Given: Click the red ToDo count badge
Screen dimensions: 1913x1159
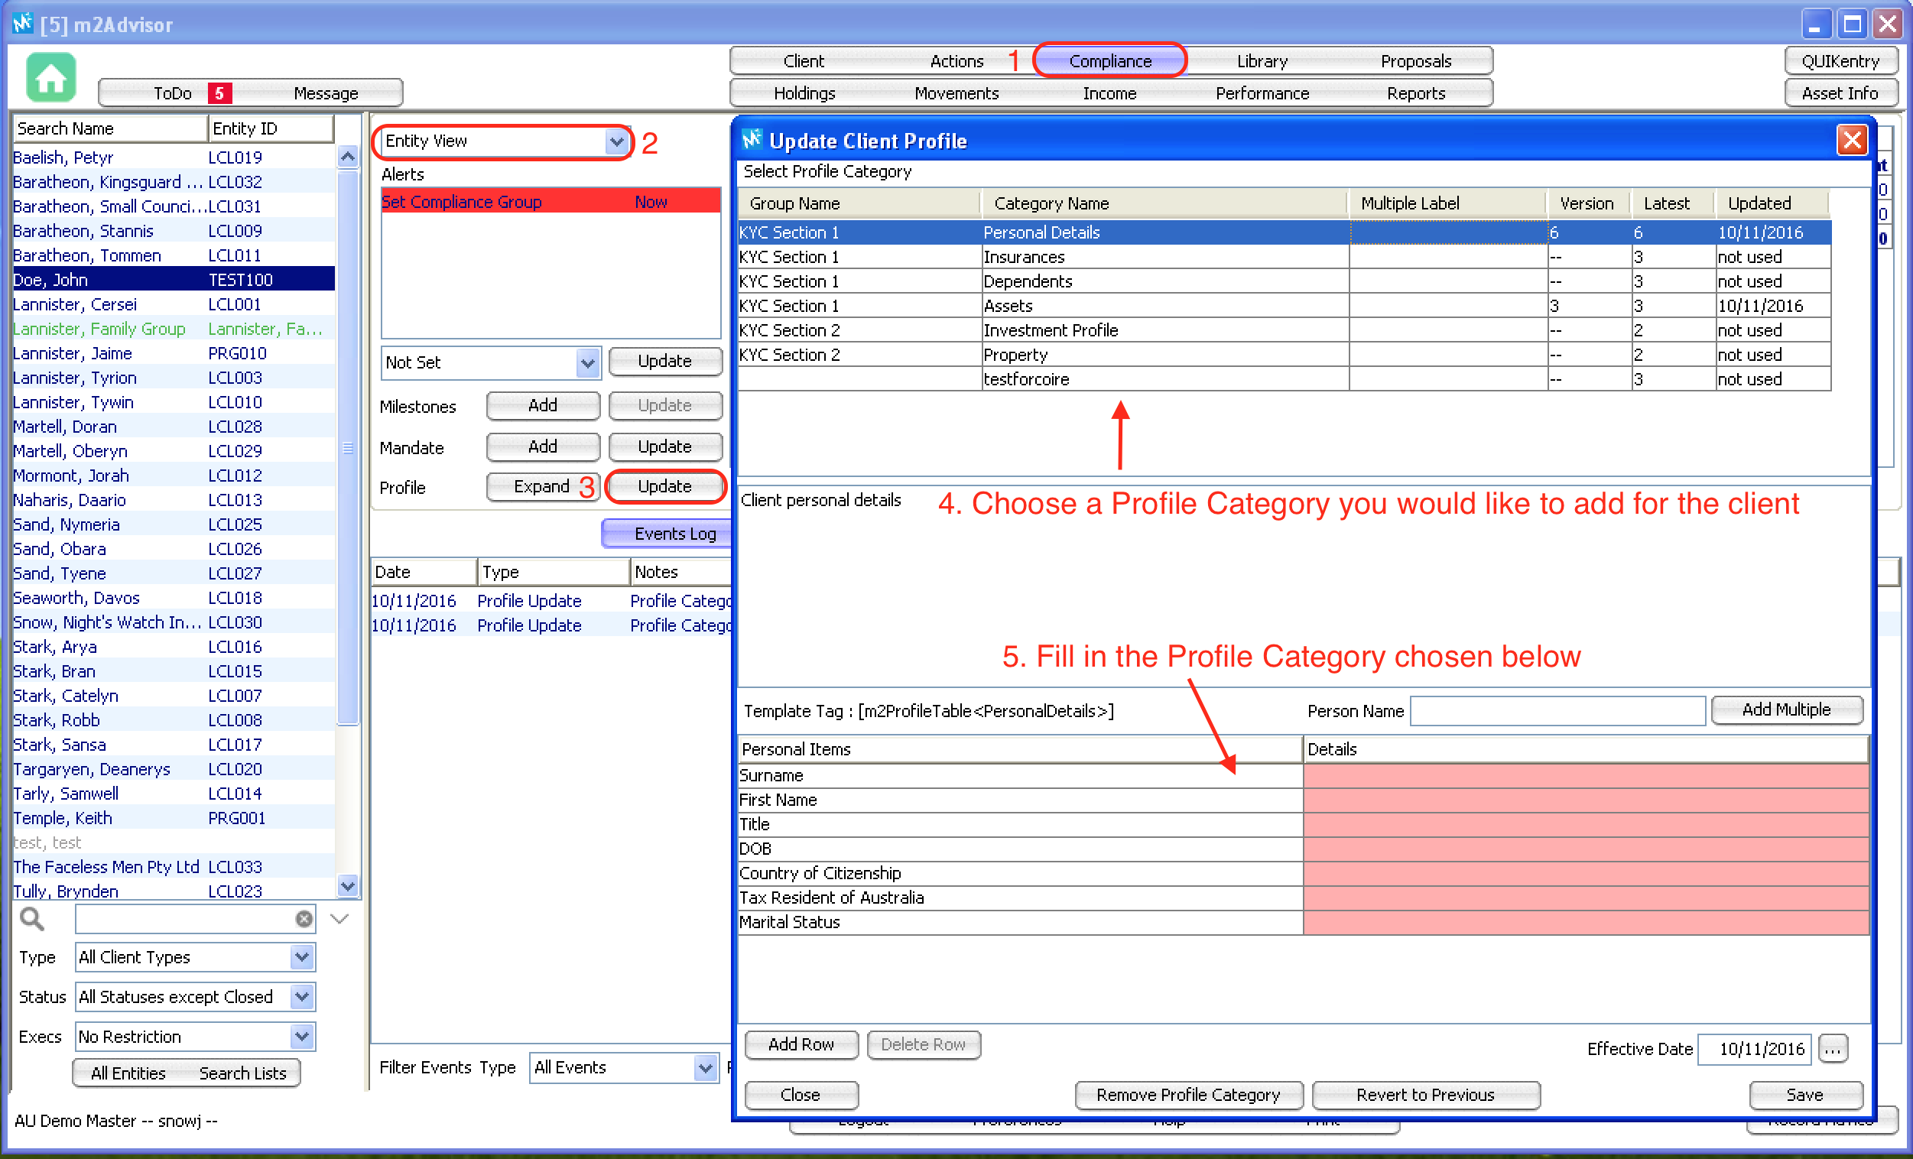Looking at the screenshot, I should 219,93.
